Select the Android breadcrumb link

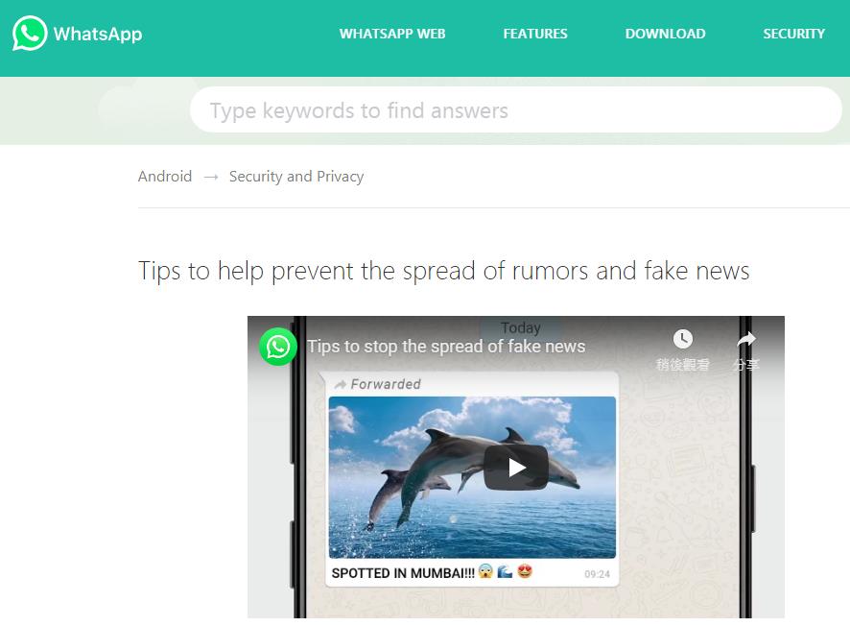click(165, 177)
